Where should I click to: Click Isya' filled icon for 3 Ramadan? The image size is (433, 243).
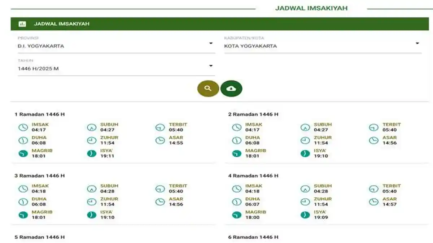[92, 215]
